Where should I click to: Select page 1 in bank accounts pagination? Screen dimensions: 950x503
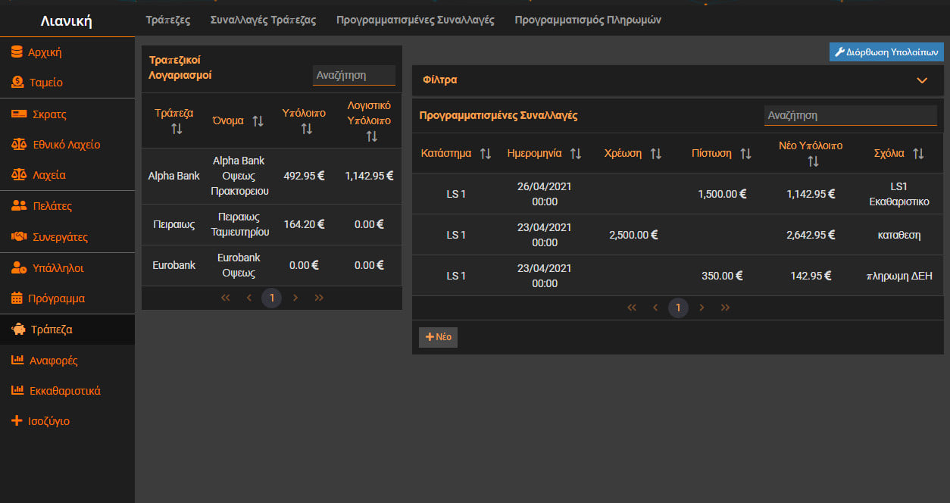[x=272, y=298]
